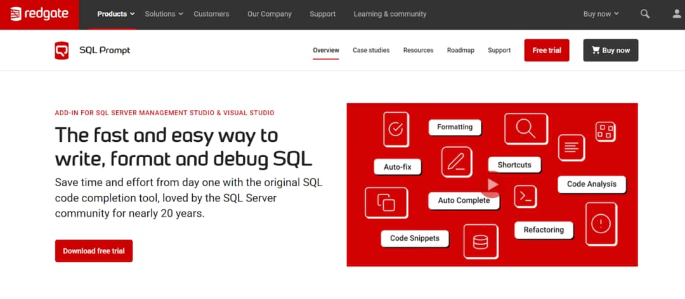Open the Roadmap tab

(x=460, y=50)
